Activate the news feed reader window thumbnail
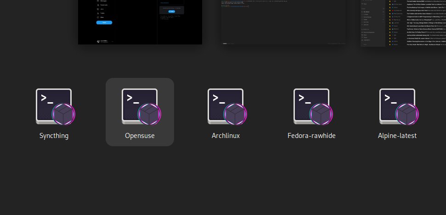446x215 pixels. point(403,23)
